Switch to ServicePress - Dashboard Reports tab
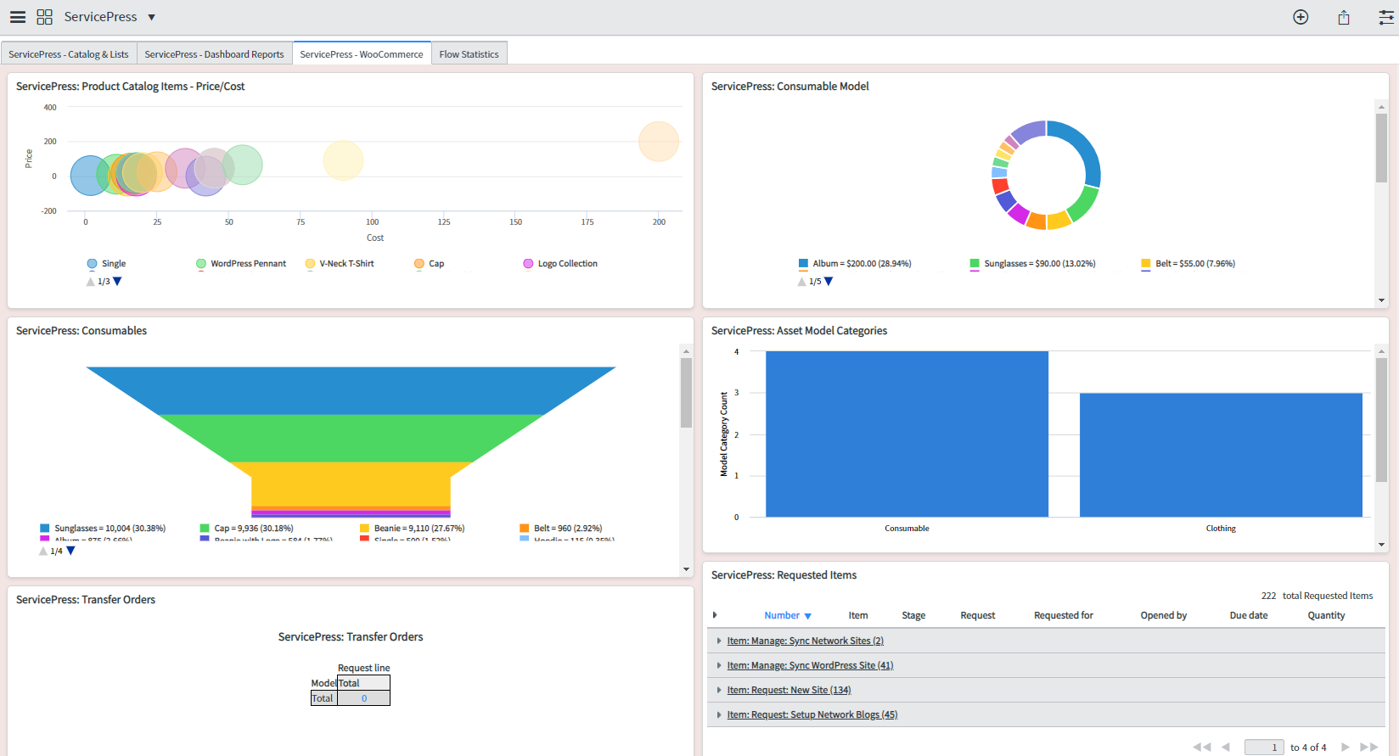Viewport: 1399px width, 756px height. [214, 53]
